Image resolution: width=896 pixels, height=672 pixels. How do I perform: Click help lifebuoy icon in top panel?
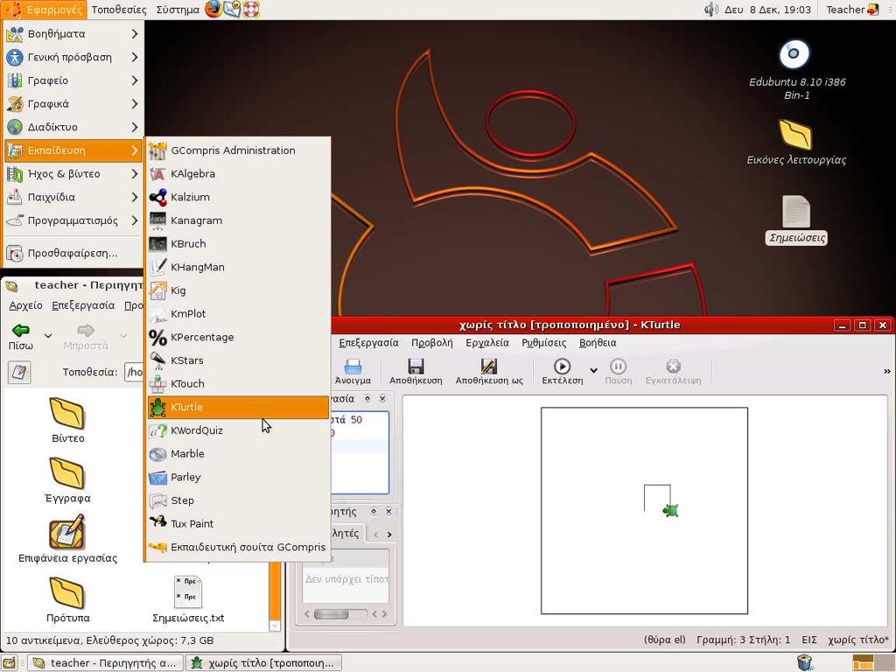coord(251,9)
